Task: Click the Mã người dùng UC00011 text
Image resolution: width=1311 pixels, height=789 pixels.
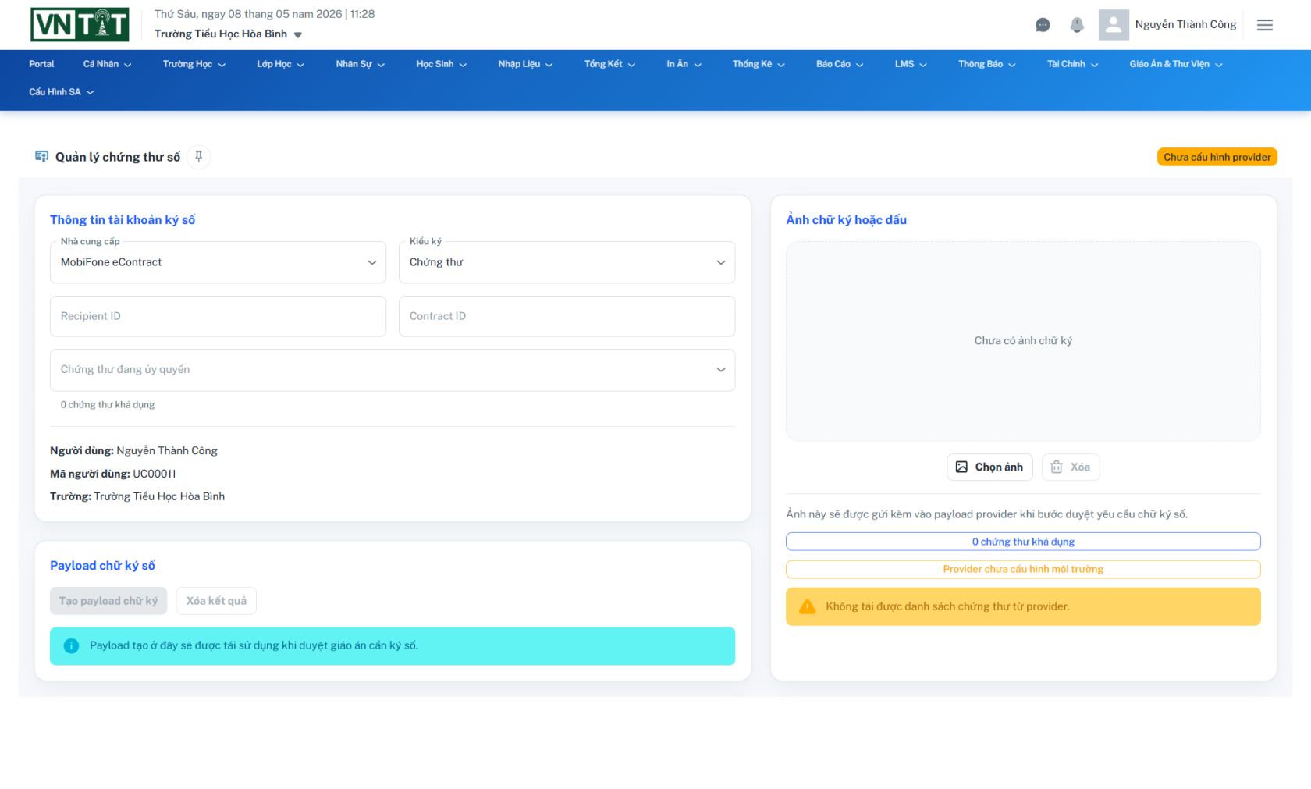Action: (113, 474)
